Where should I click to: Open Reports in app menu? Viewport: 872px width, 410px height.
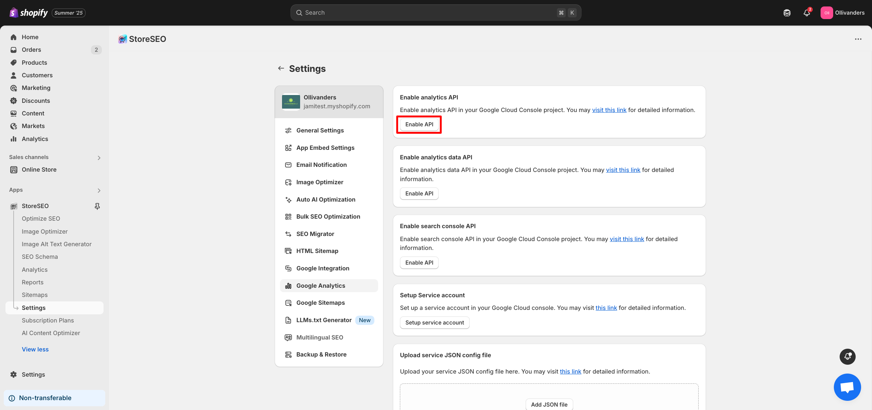[33, 282]
